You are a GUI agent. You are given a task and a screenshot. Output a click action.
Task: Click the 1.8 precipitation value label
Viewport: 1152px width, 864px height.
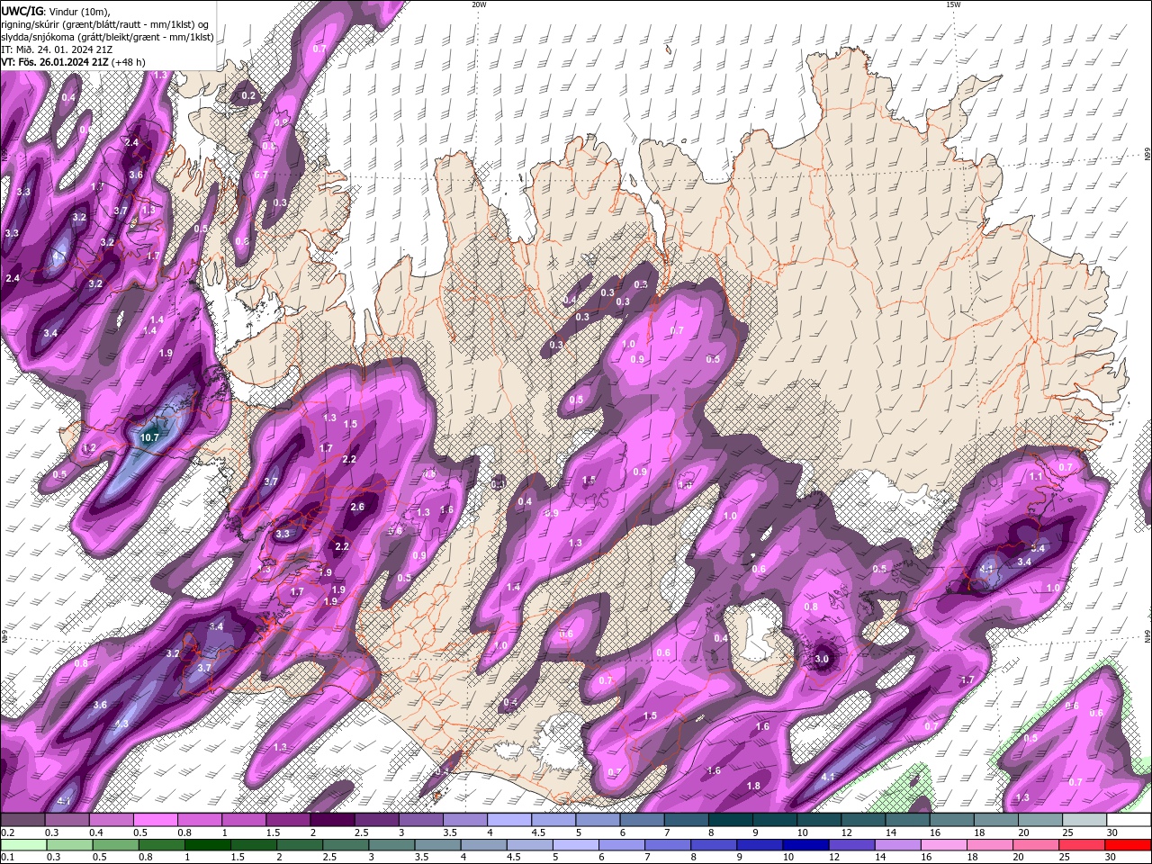pyautogui.click(x=753, y=786)
